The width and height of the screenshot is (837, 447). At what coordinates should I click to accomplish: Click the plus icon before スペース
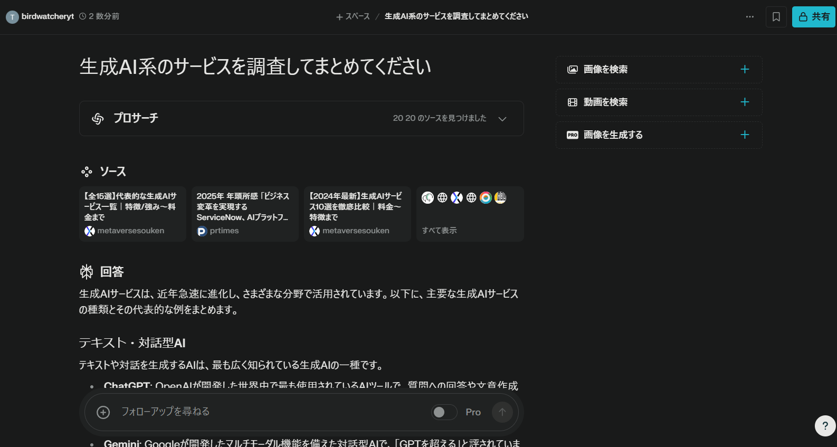[339, 17]
